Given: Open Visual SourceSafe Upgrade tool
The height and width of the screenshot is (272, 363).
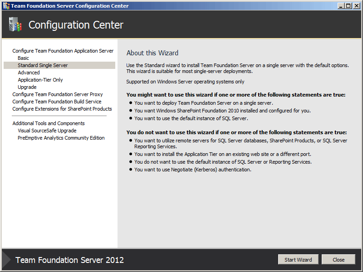Looking at the screenshot, I should click(x=47, y=131).
